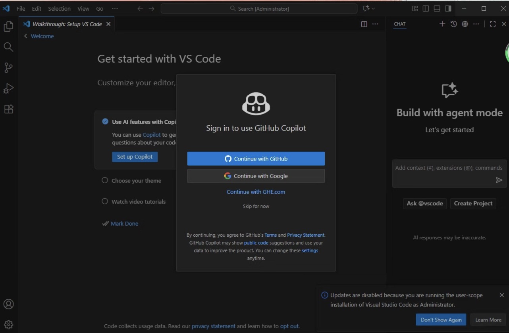Toggle the secondary side bar layout icon
Viewport: 509px width, 333px height.
[448, 8]
